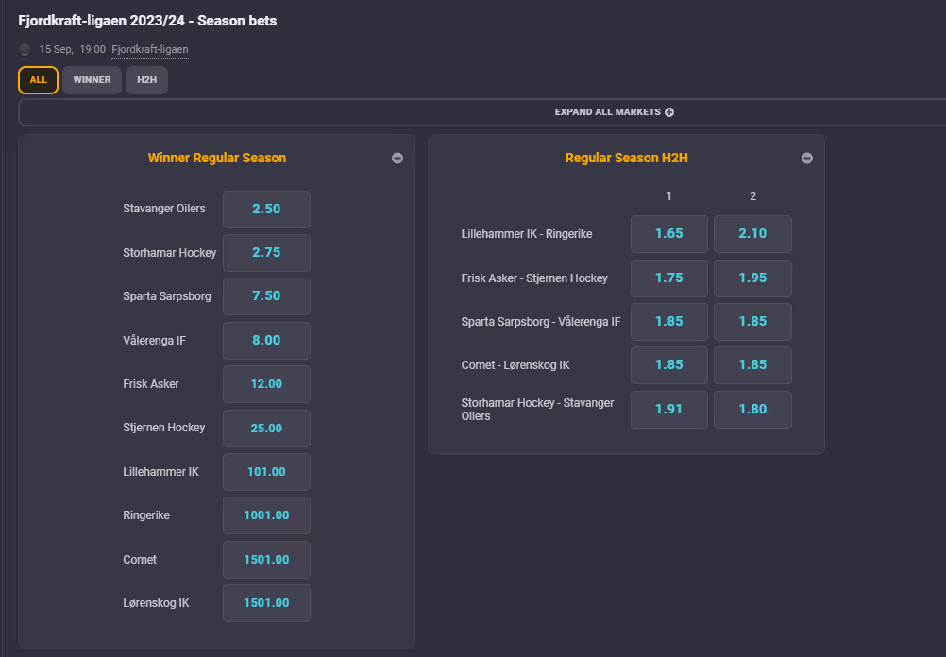Click the Vålerenga IF team name
946x657 pixels.
(155, 340)
